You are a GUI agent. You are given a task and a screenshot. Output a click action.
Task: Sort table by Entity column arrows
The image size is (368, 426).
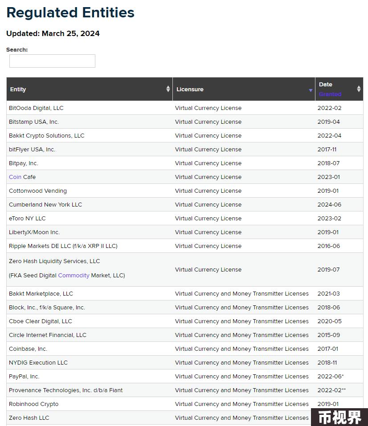pyautogui.click(x=168, y=89)
